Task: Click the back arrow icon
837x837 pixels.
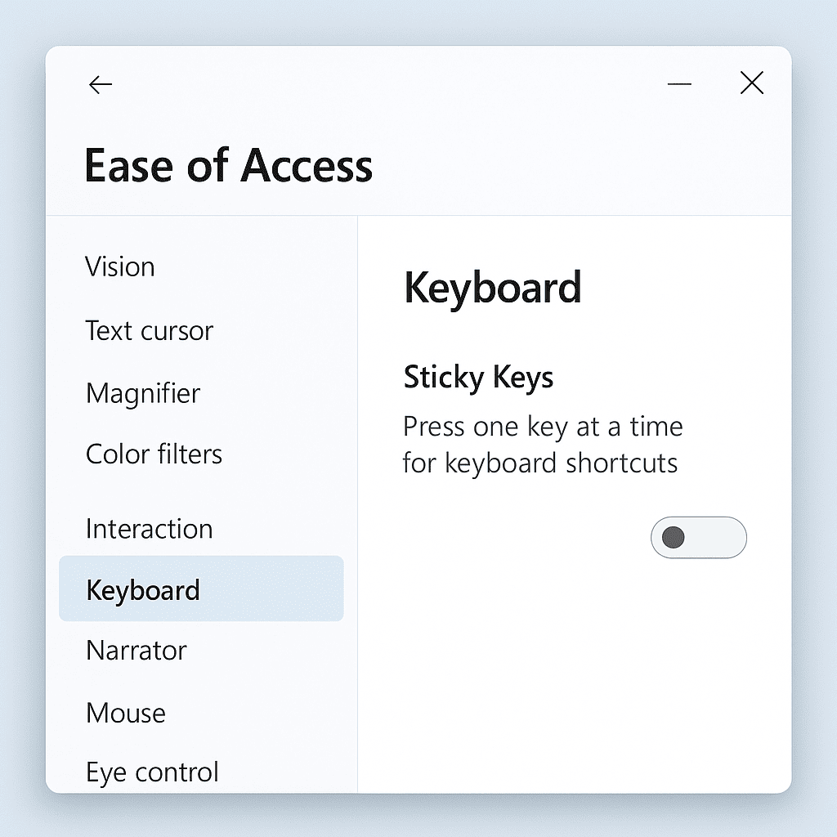Action: 100,84
